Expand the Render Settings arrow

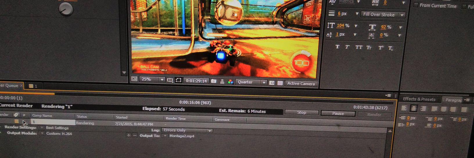pos(42,128)
